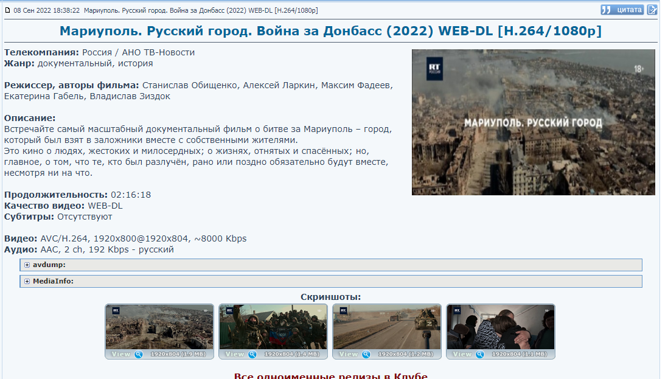Open the third screenshot with tank on road
Viewport: 668px width, 379px height.
tap(387, 327)
